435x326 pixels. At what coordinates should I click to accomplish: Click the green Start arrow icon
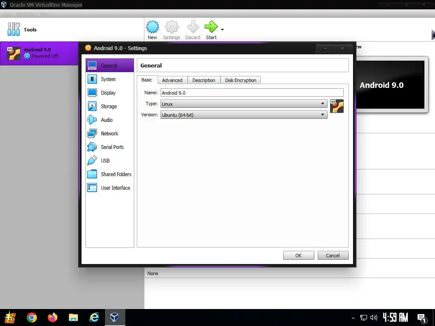click(x=211, y=27)
